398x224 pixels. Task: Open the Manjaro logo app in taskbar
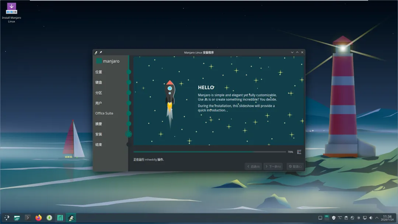click(60, 218)
